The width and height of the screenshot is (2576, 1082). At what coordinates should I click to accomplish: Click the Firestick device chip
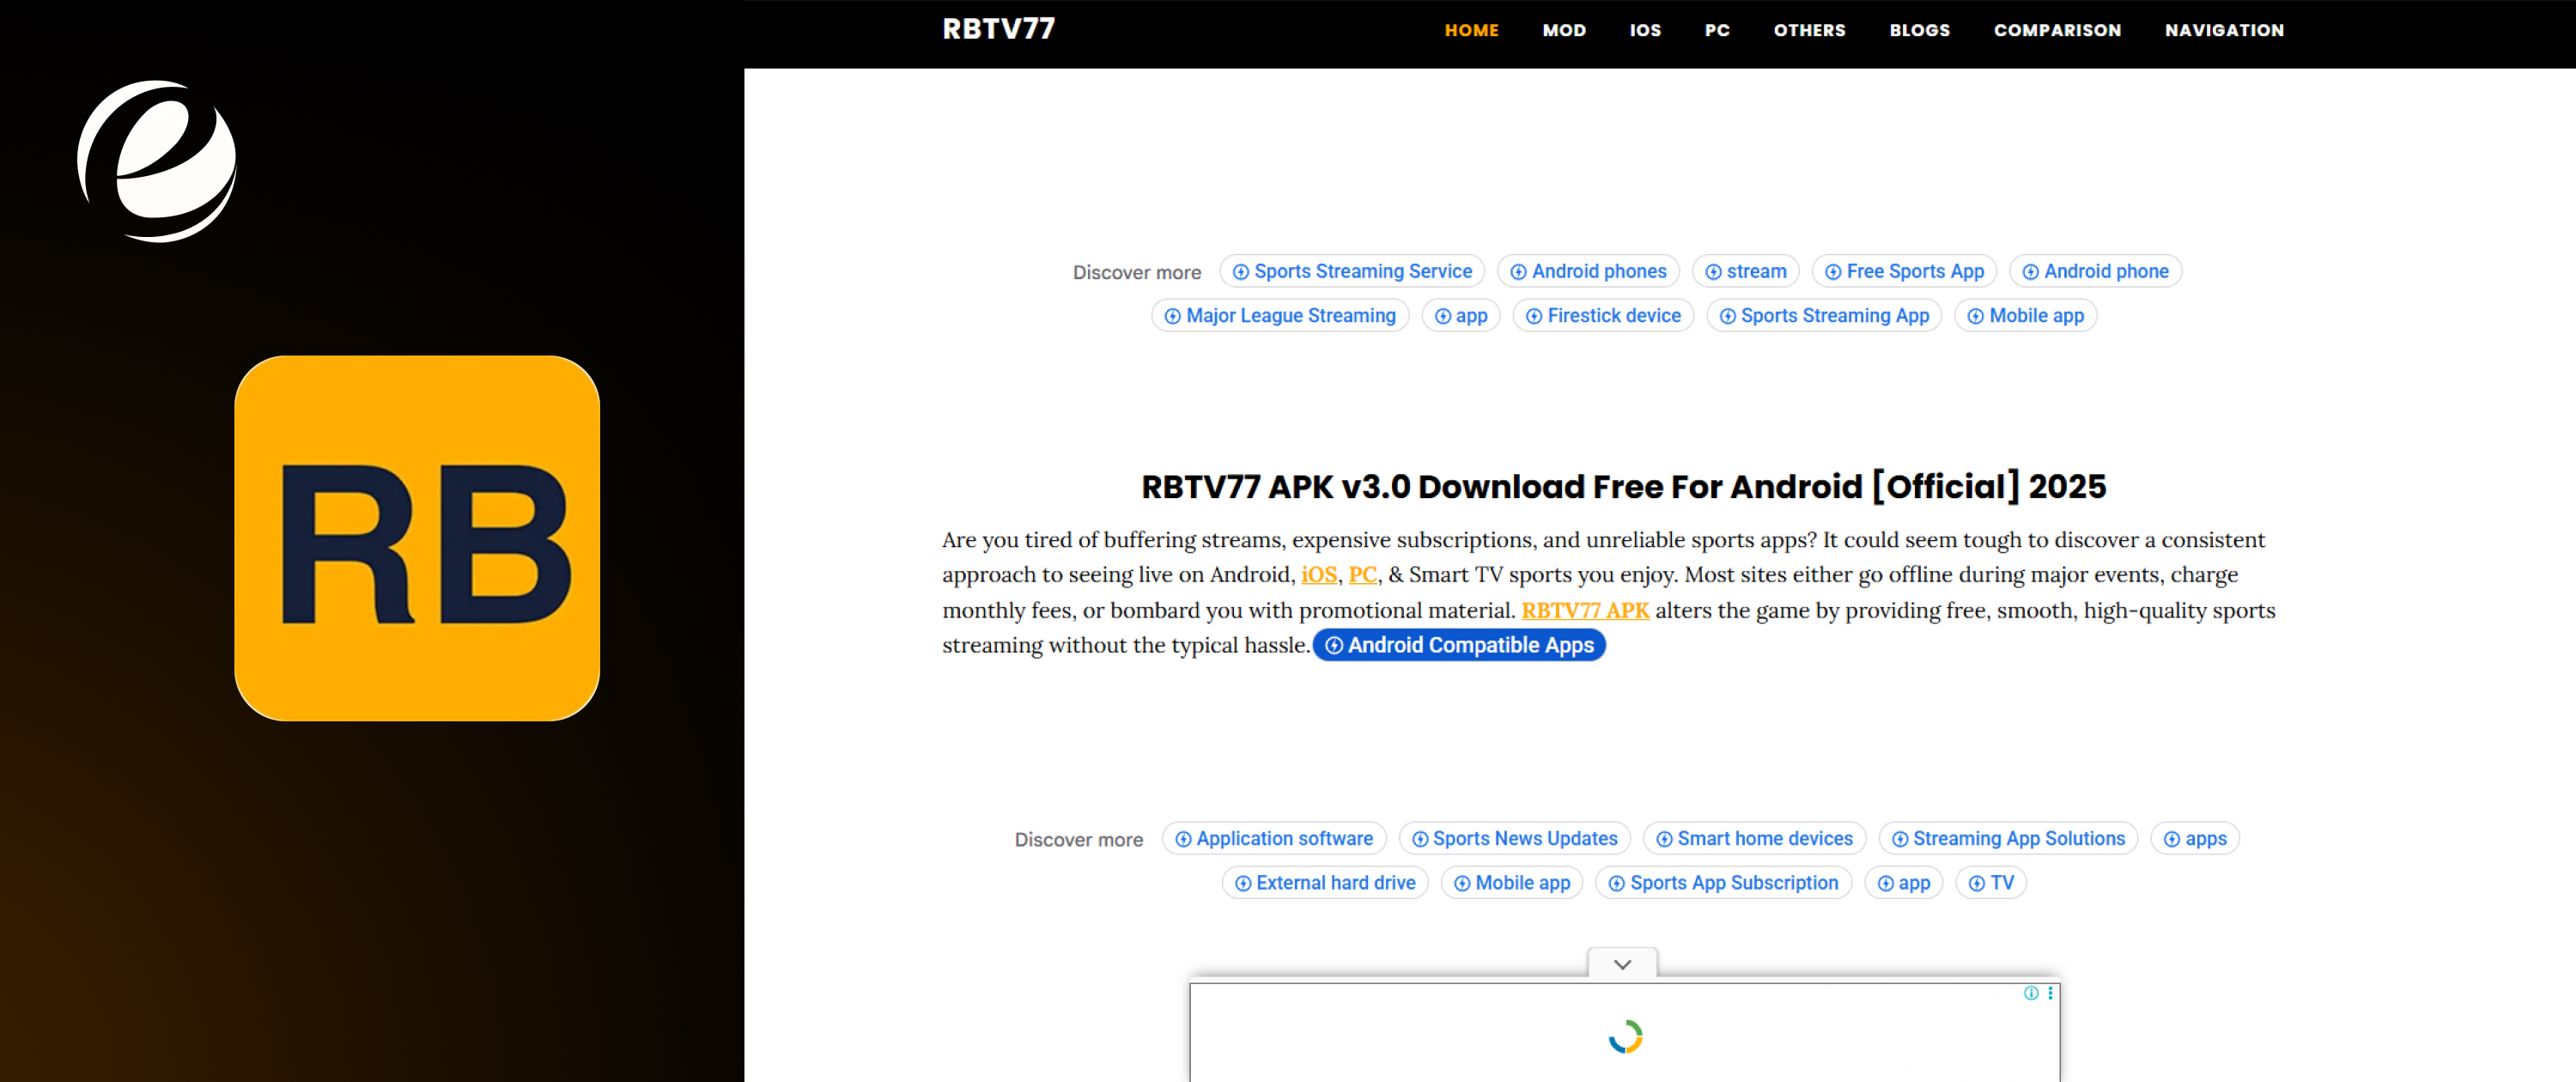tap(1603, 315)
